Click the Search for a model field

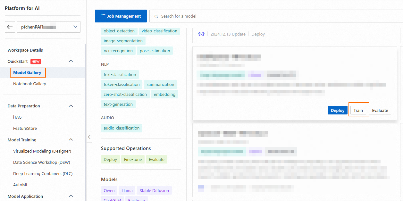pos(276,16)
